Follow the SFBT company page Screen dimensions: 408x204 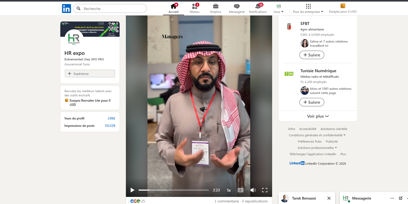point(312,55)
